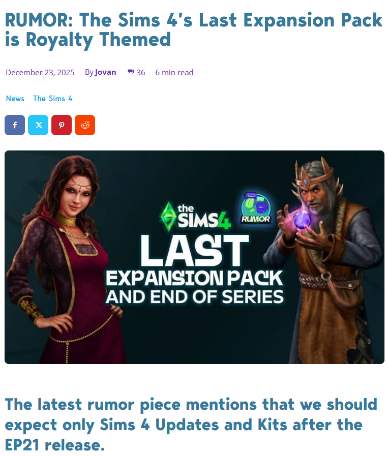Image resolution: width=387 pixels, height=456 pixels.
Task: Share the article on X
Action: tap(38, 125)
